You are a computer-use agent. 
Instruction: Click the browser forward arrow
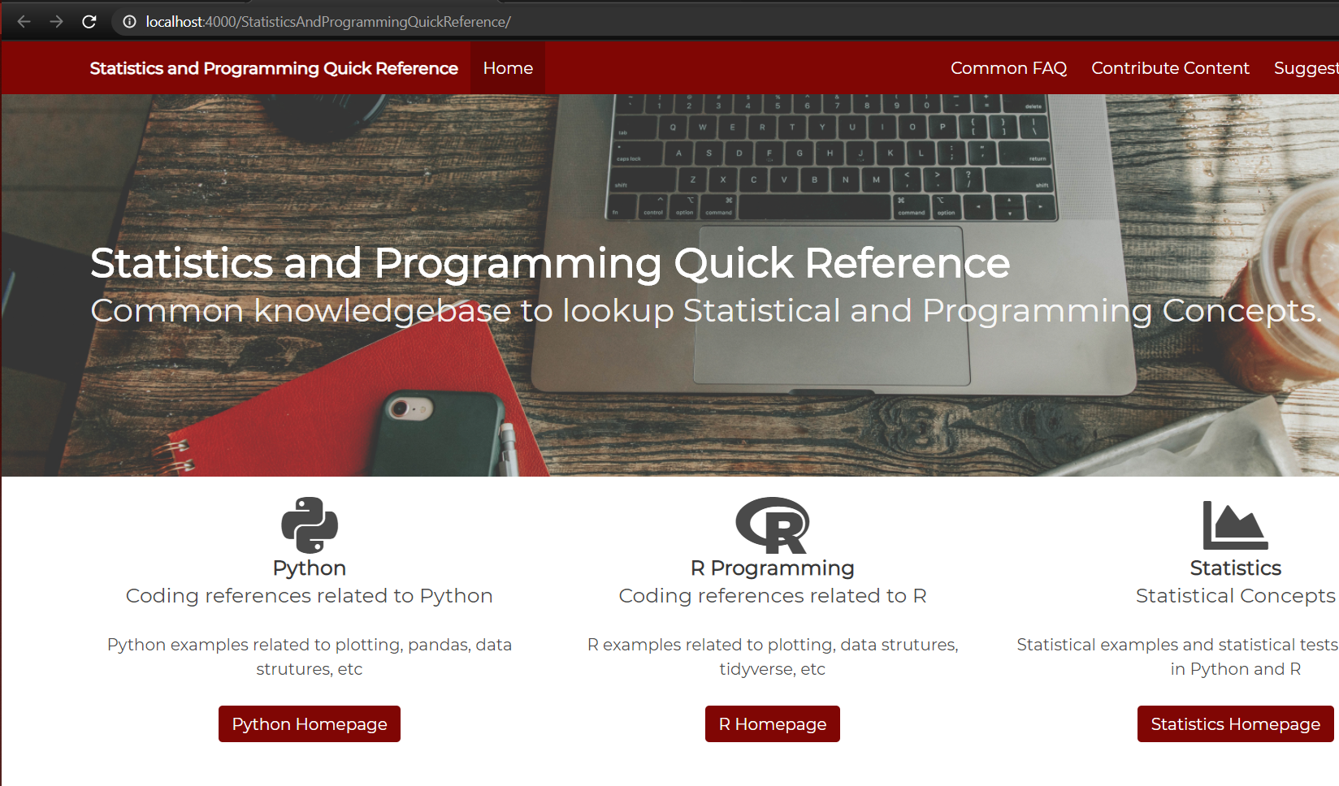point(56,22)
